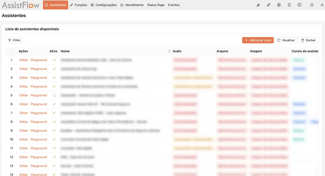Toggle the Ativo checkmark in row 6
Image resolution: width=325 pixels, height=176 pixels.
[x=54, y=104]
